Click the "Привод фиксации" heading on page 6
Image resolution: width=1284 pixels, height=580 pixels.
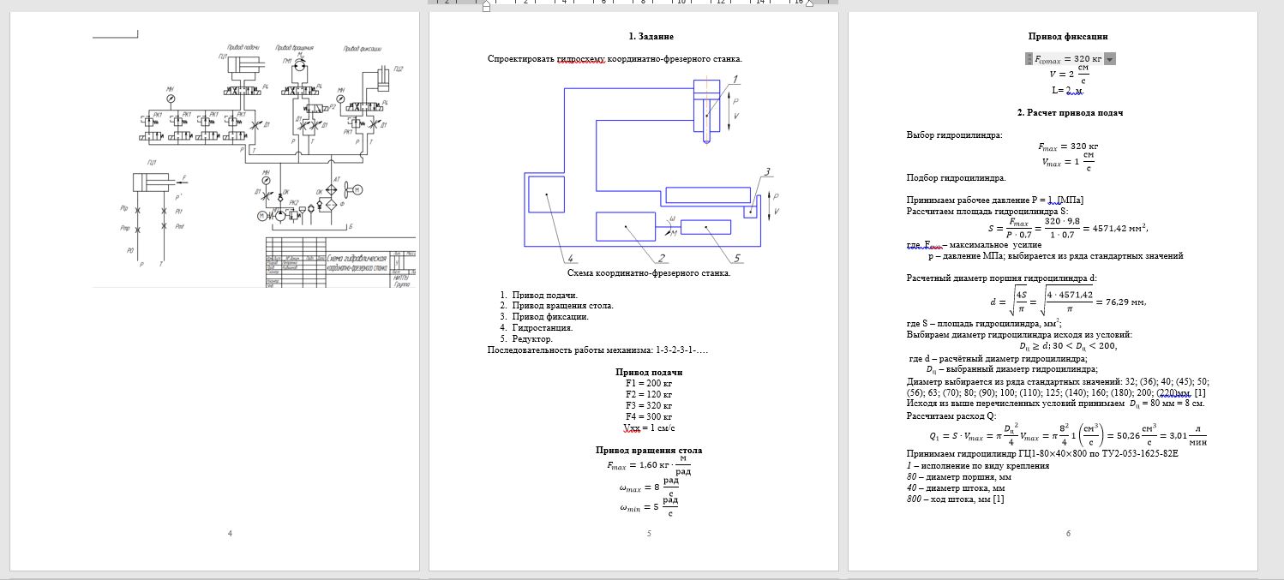1068,37
